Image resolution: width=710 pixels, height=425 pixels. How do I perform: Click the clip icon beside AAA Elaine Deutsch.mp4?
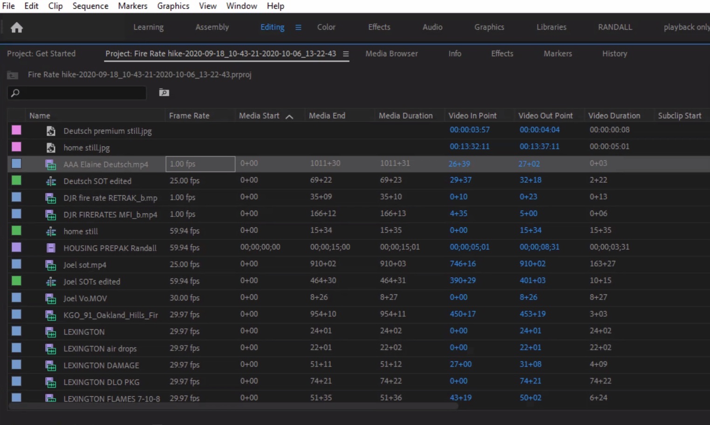(50, 164)
